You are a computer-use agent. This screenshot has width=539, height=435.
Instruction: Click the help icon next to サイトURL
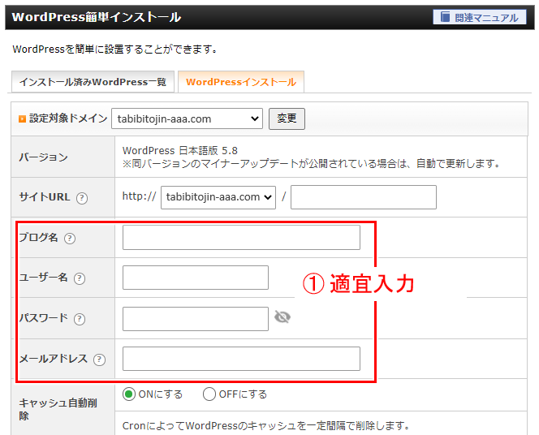click(x=82, y=198)
